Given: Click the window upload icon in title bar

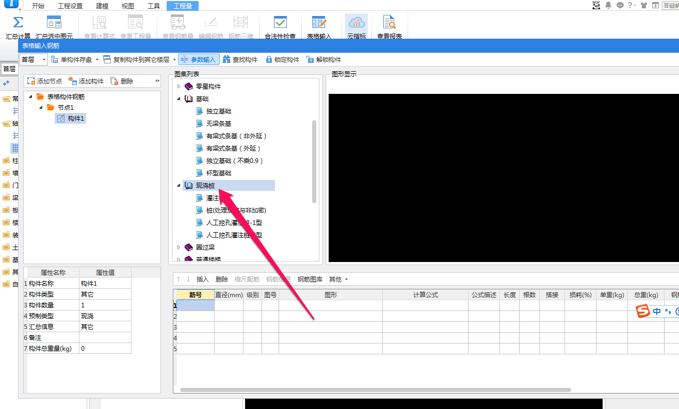Looking at the screenshot, I should 655,5.
